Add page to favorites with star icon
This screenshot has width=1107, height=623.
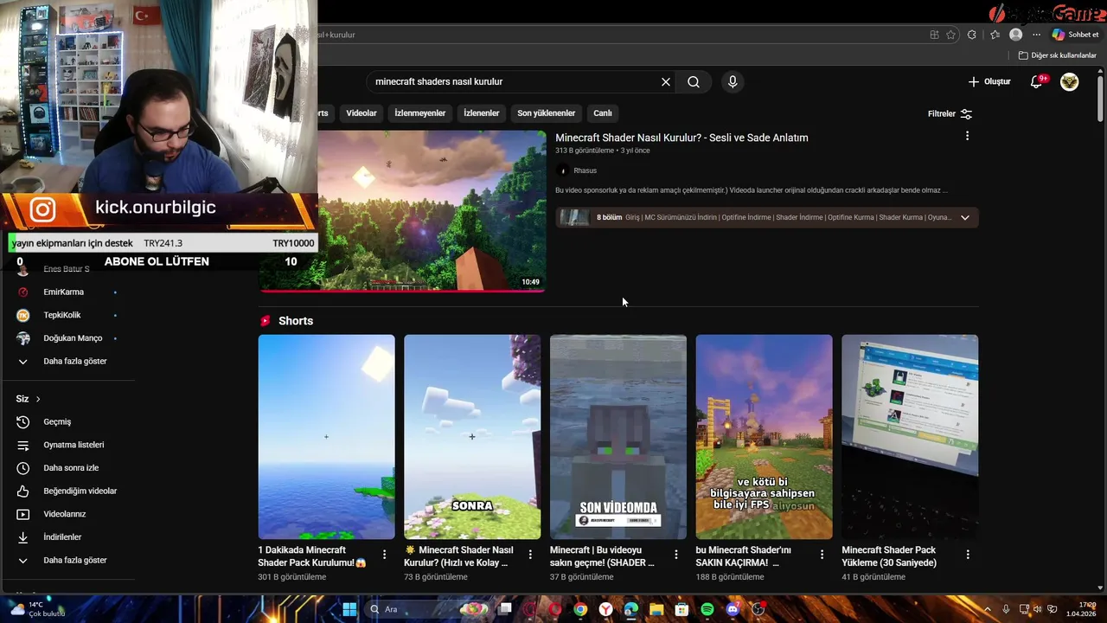[x=951, y=35]
